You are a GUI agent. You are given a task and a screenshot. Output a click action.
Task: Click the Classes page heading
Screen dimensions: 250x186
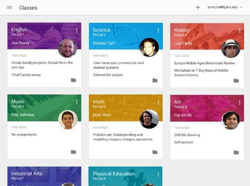[28, 8]
